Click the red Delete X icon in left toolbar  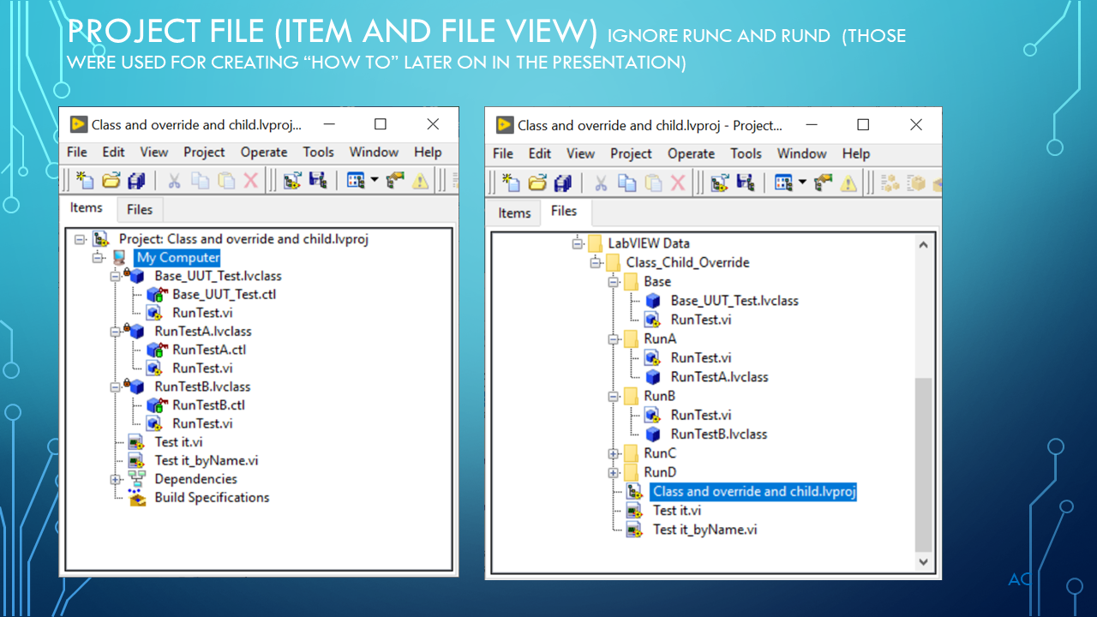(251, 180)
